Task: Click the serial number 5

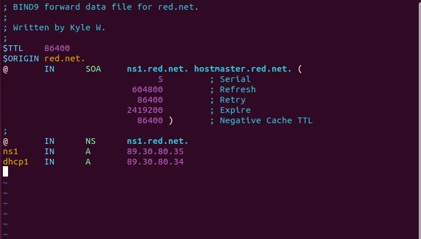Action: click(x=160, y=79)
